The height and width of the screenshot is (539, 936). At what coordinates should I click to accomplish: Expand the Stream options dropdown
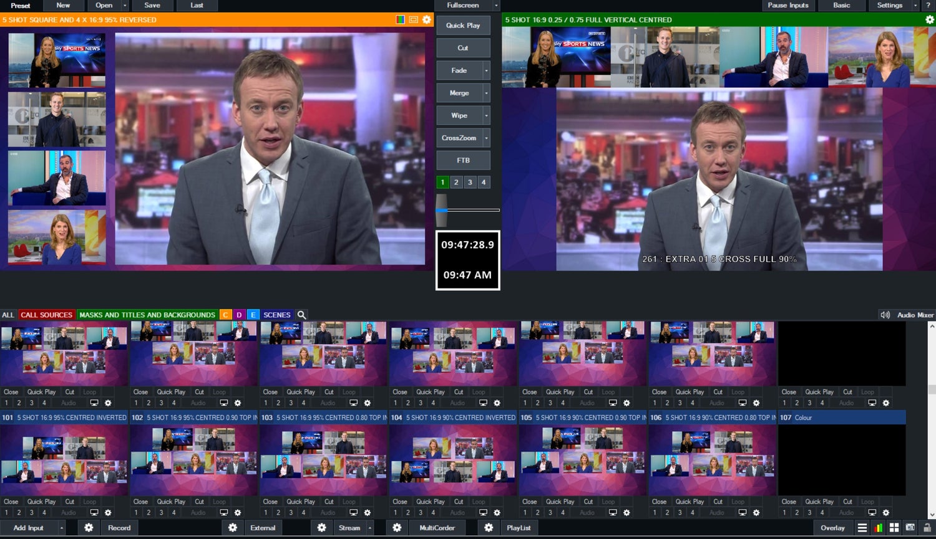[x=370, y=528]
